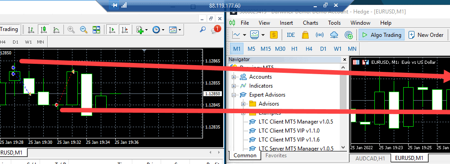
Task: Select LTC Client MT5 VIP v1.1.6
Action: coord(289,140)
